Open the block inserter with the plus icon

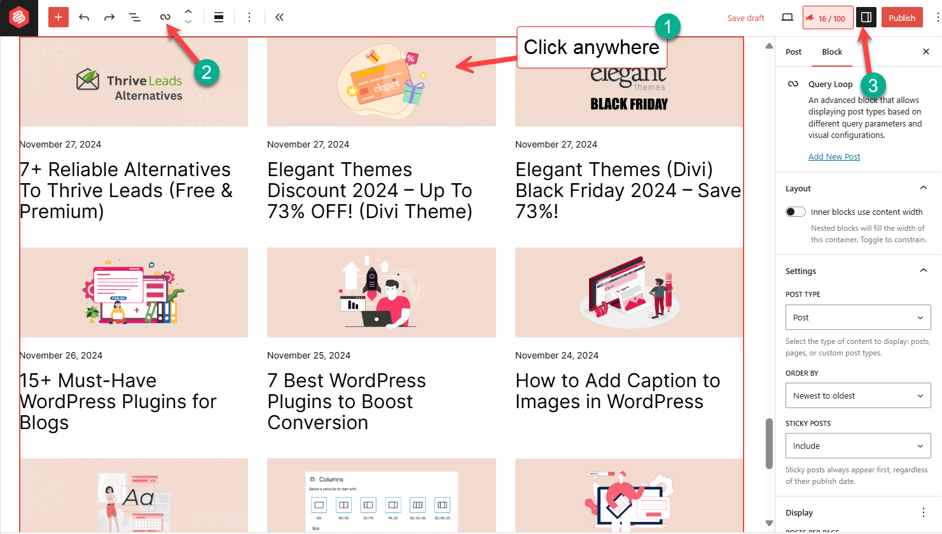(58, 17)
